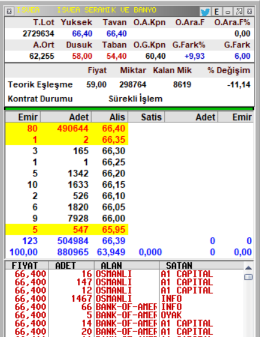Select the trade row with ADET 1467
This screenshot has width=260, height=337.
tap(125, 299)
